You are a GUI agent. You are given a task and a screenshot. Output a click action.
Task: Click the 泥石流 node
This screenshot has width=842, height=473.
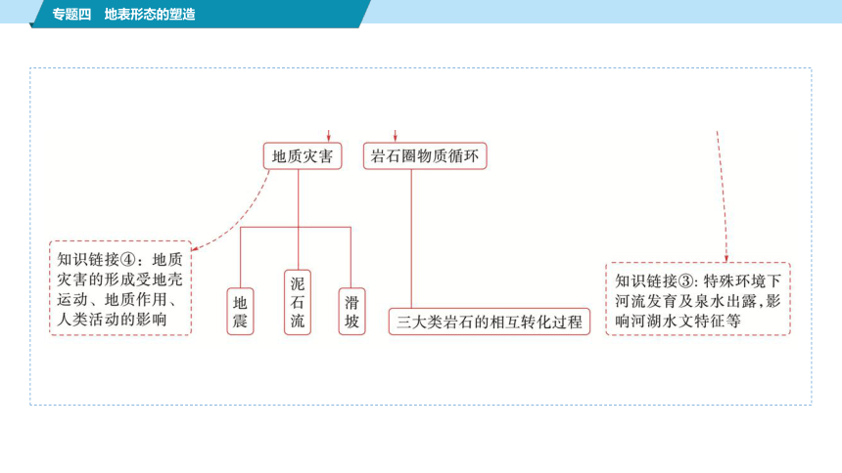coord(298,302)
